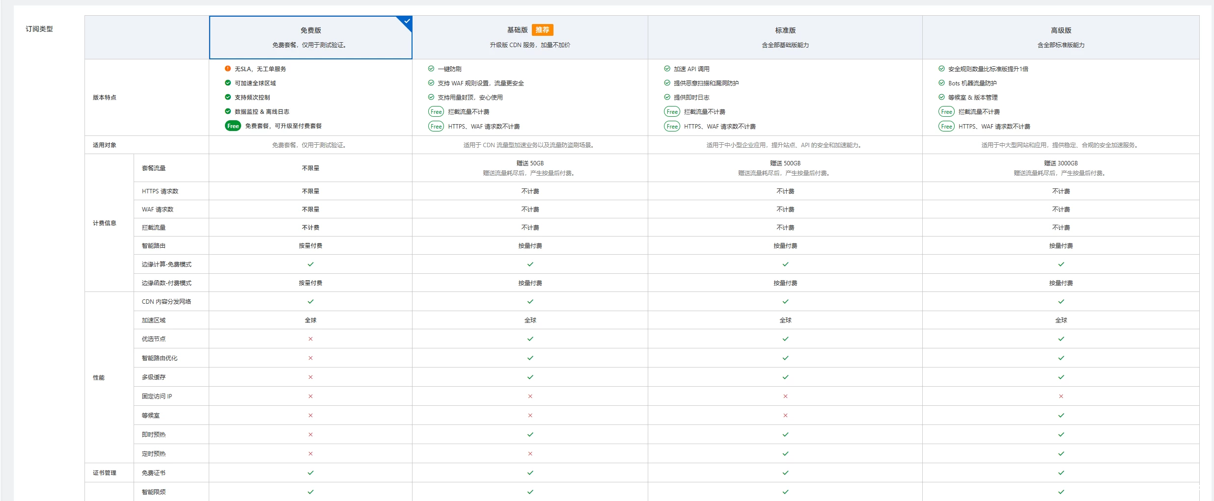
Task: Click the 赠送 3000GB text under 高级版
Action: tap(1061, 163)
